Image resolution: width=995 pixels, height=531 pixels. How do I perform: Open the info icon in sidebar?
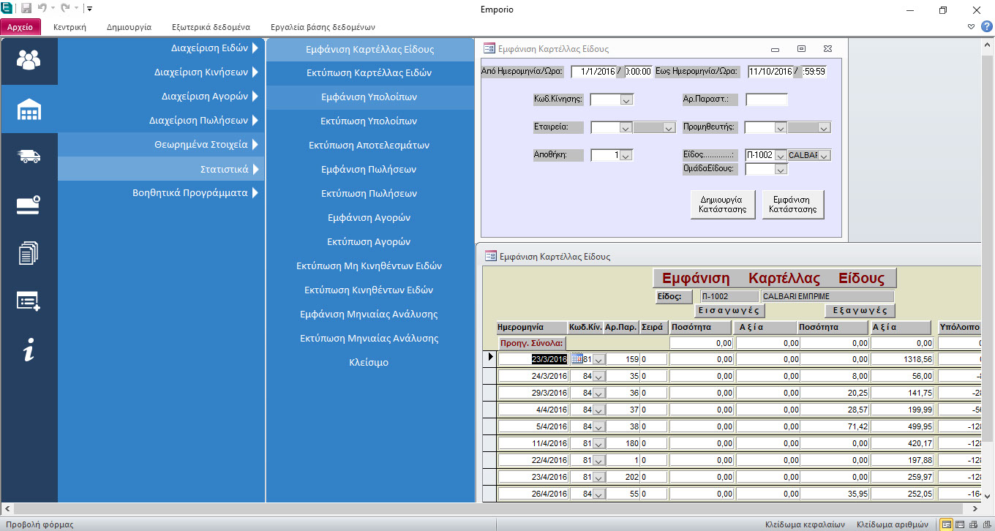[x=29, y=351]
